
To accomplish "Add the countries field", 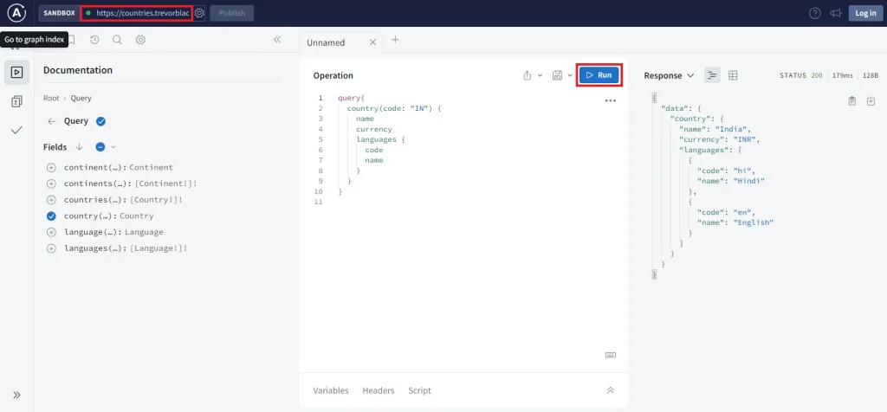I will tap(51, 200).
